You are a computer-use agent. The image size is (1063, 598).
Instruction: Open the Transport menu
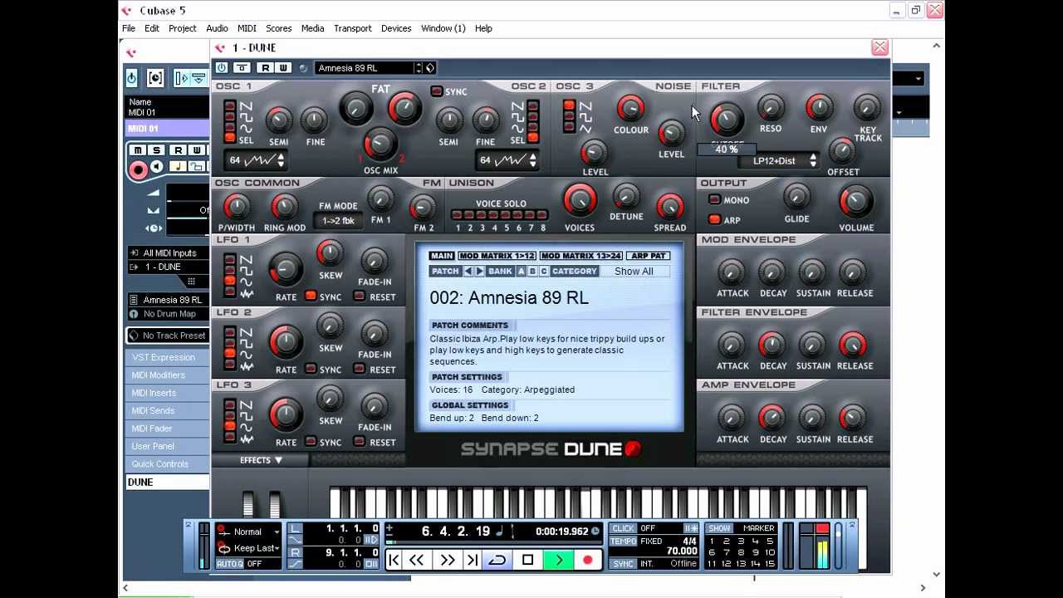352,28
